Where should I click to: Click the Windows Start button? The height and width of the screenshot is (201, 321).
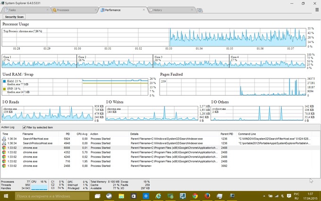pos(6,196)
